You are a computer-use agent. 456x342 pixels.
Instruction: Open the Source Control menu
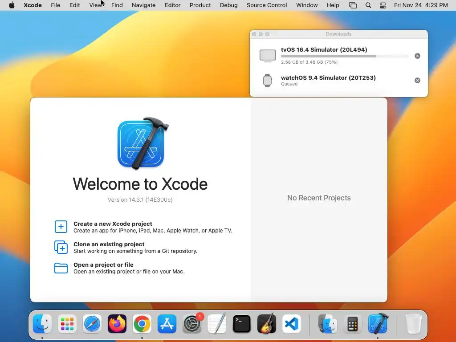point(267,5)
